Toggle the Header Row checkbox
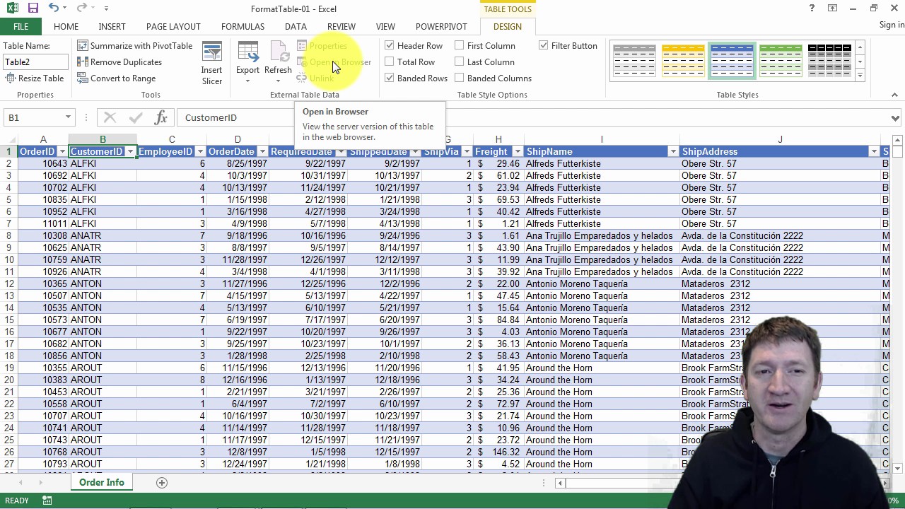 point(390,45)
